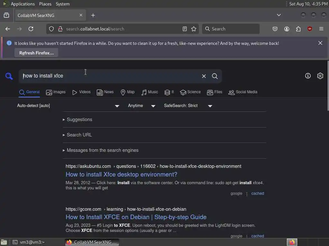The height and width of the screenshot is (246, 329).
Task: Open the Firefox account icon
Action: tap(287, 29)
